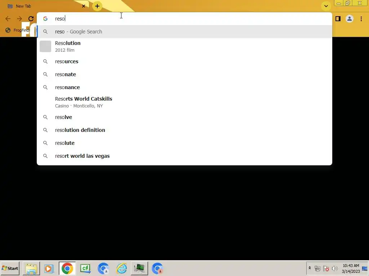This screenshot has height=276, width=369.
Task: Open the profile avatar menu
Action: click(x=350, y=19)
